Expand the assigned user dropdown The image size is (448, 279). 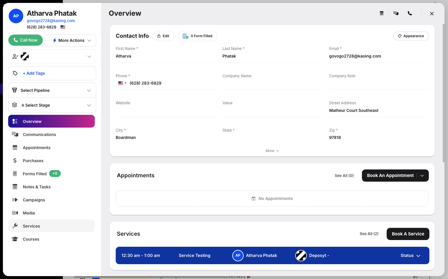click(x=89, y=56)
